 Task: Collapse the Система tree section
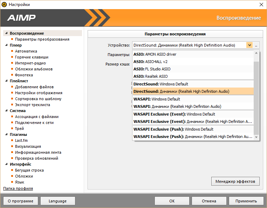tap(6, 110)
